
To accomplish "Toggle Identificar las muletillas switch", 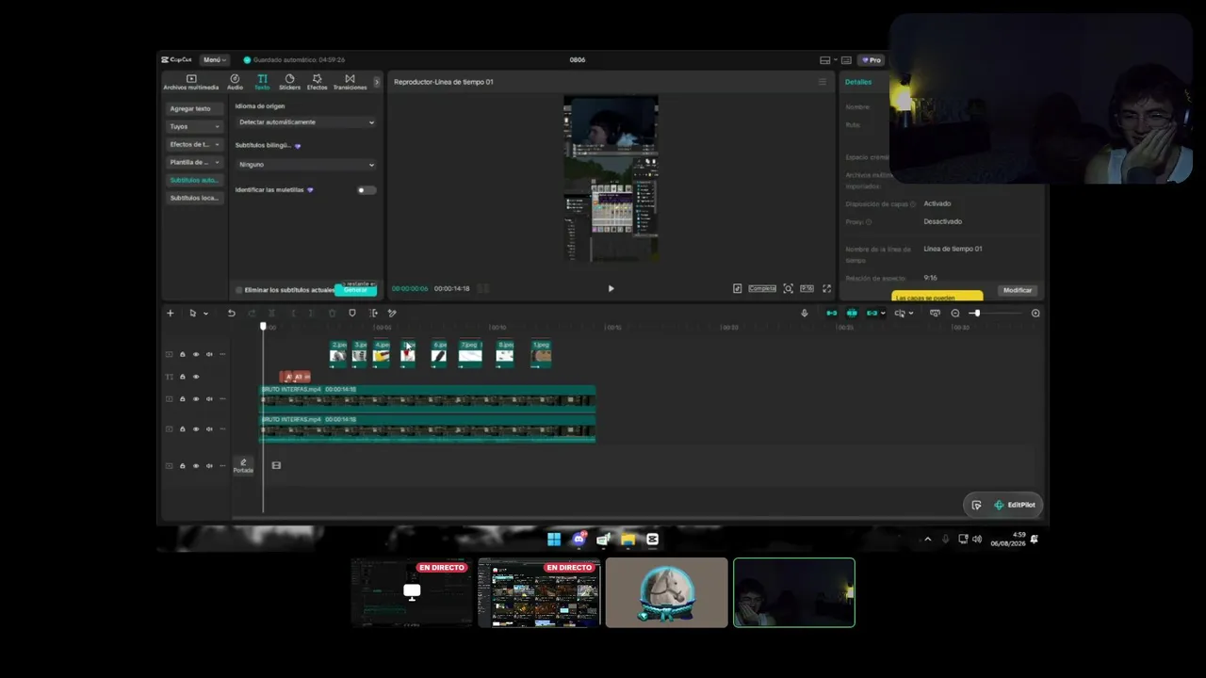I will 366,190.
